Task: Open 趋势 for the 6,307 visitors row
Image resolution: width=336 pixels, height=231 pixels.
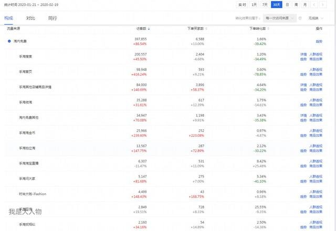Action: coord(303,166)
